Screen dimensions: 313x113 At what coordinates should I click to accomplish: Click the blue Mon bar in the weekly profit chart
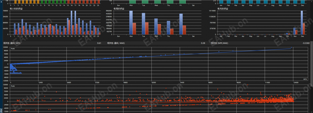(x=131, y=22)
